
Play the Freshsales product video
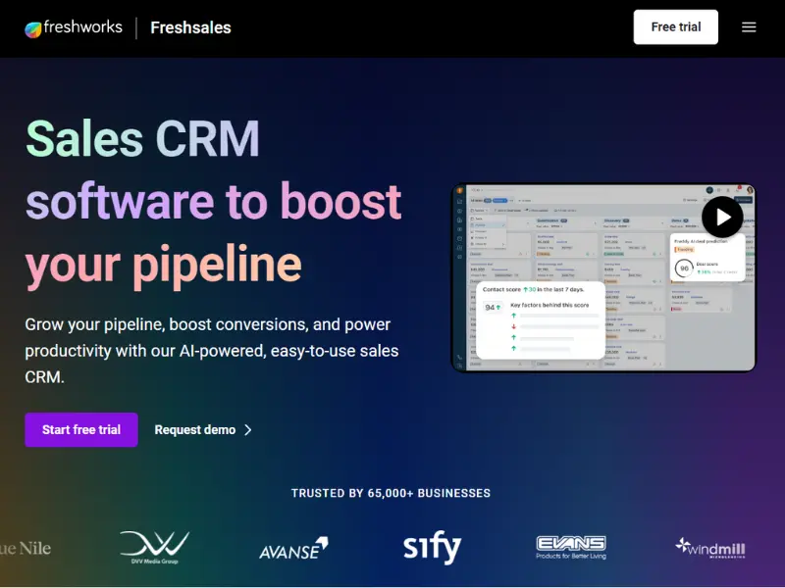click(722, 217)
